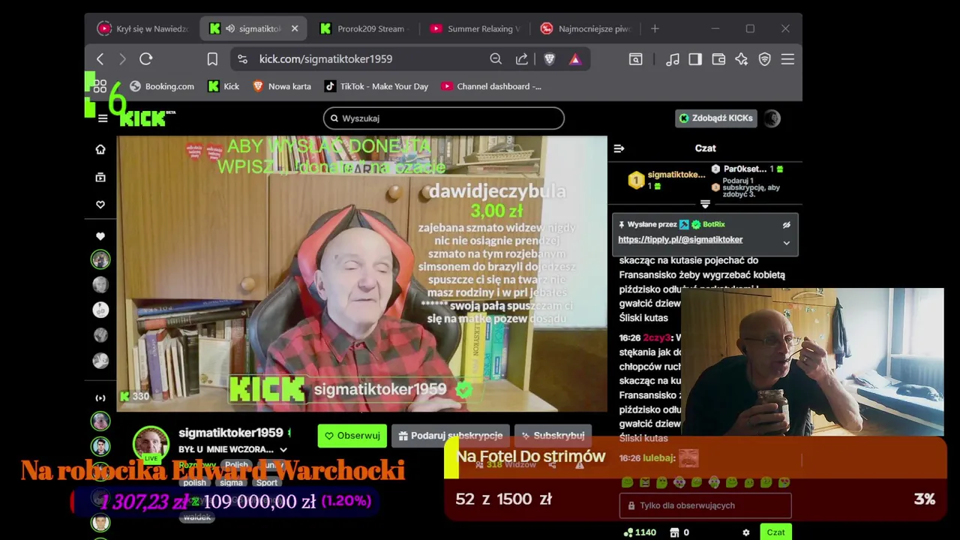
Task: Open the outlined heart following sidebar icon
Action: click(100, 205)
